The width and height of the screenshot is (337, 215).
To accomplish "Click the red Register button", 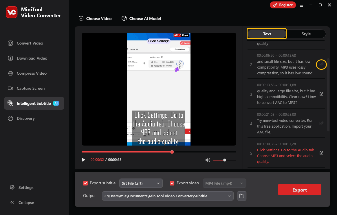I will pyautogui.click(x=283, y=5).
